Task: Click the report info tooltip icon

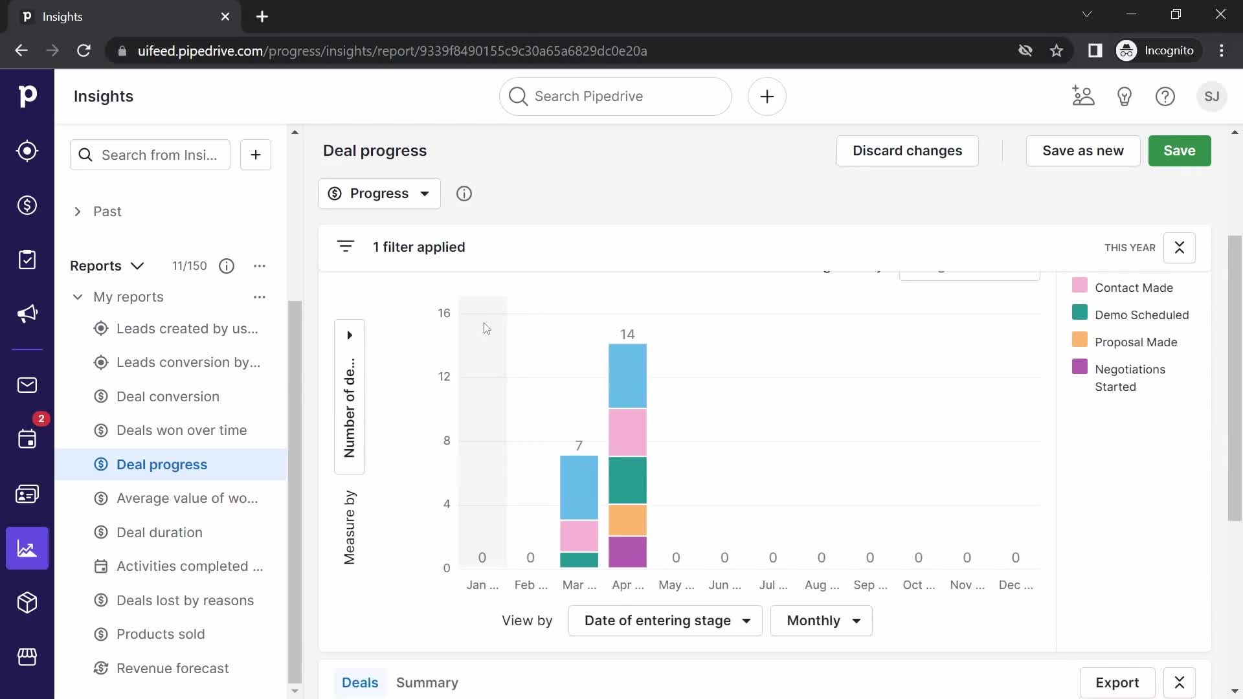Action: tap(464, 194)
